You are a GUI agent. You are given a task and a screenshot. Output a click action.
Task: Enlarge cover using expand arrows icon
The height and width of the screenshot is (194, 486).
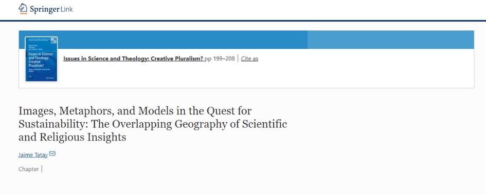point(53,41)
